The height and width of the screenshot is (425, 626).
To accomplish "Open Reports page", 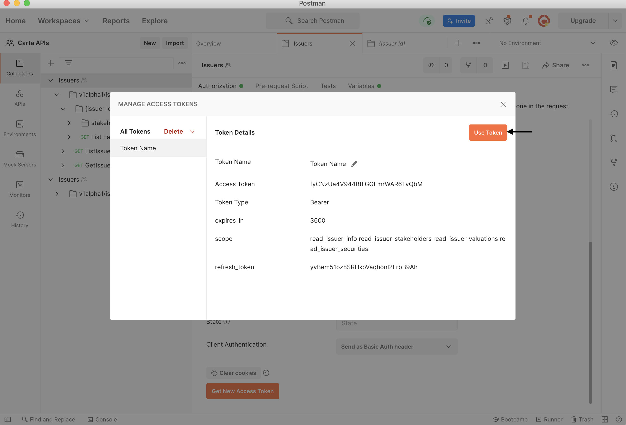I will [x=116, y=21].
